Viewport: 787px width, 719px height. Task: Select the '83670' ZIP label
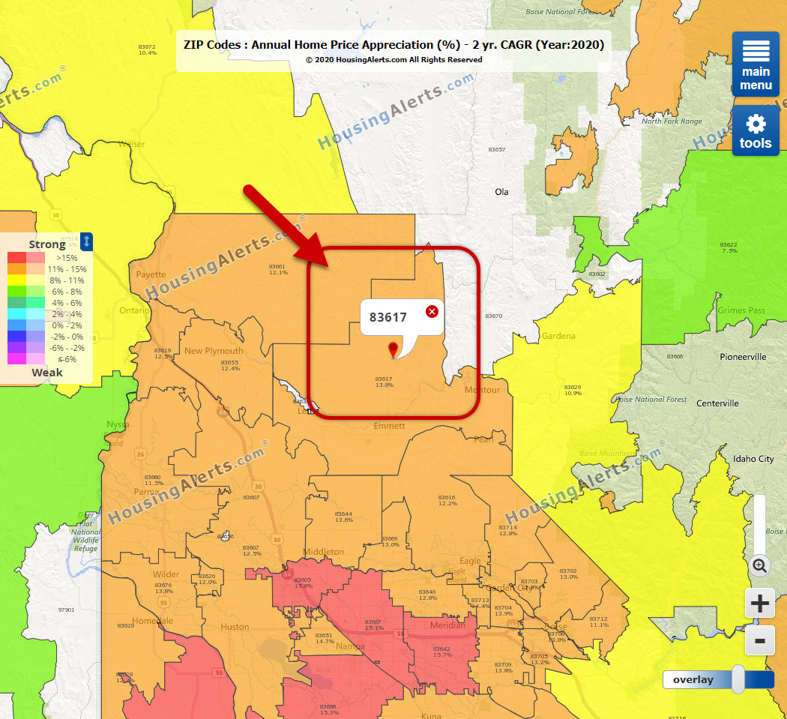pyautogui.click(x=494, y=316)
